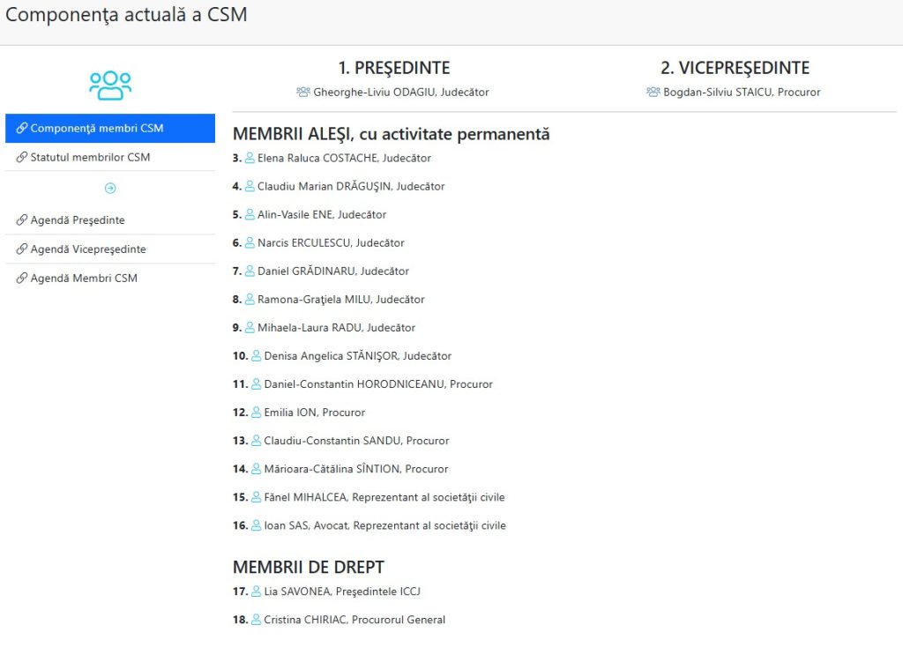903x647 pixels.
Task: Click person icon beside Cristina CHIRIAC
Action: click(257, 620)
